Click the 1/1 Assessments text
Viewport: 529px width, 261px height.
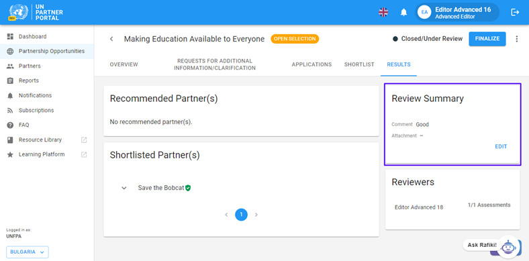pyautogui.click(x=489, y=205)
